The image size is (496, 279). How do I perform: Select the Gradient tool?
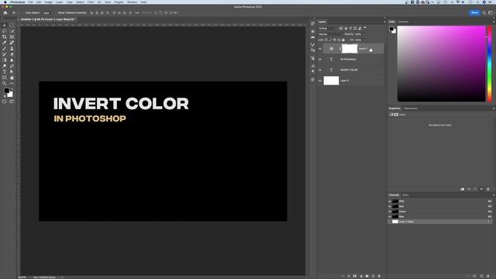click(x=5, y=60)
